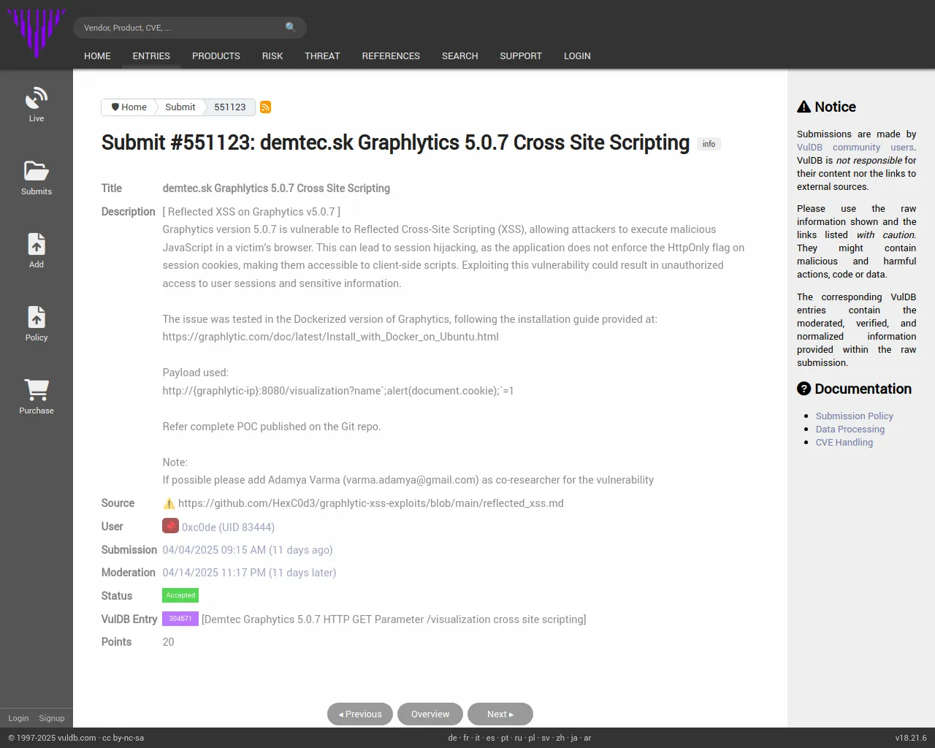Switch language to sv
The height and width of the screenshot is (748, 935).
(x=546, y=738)
